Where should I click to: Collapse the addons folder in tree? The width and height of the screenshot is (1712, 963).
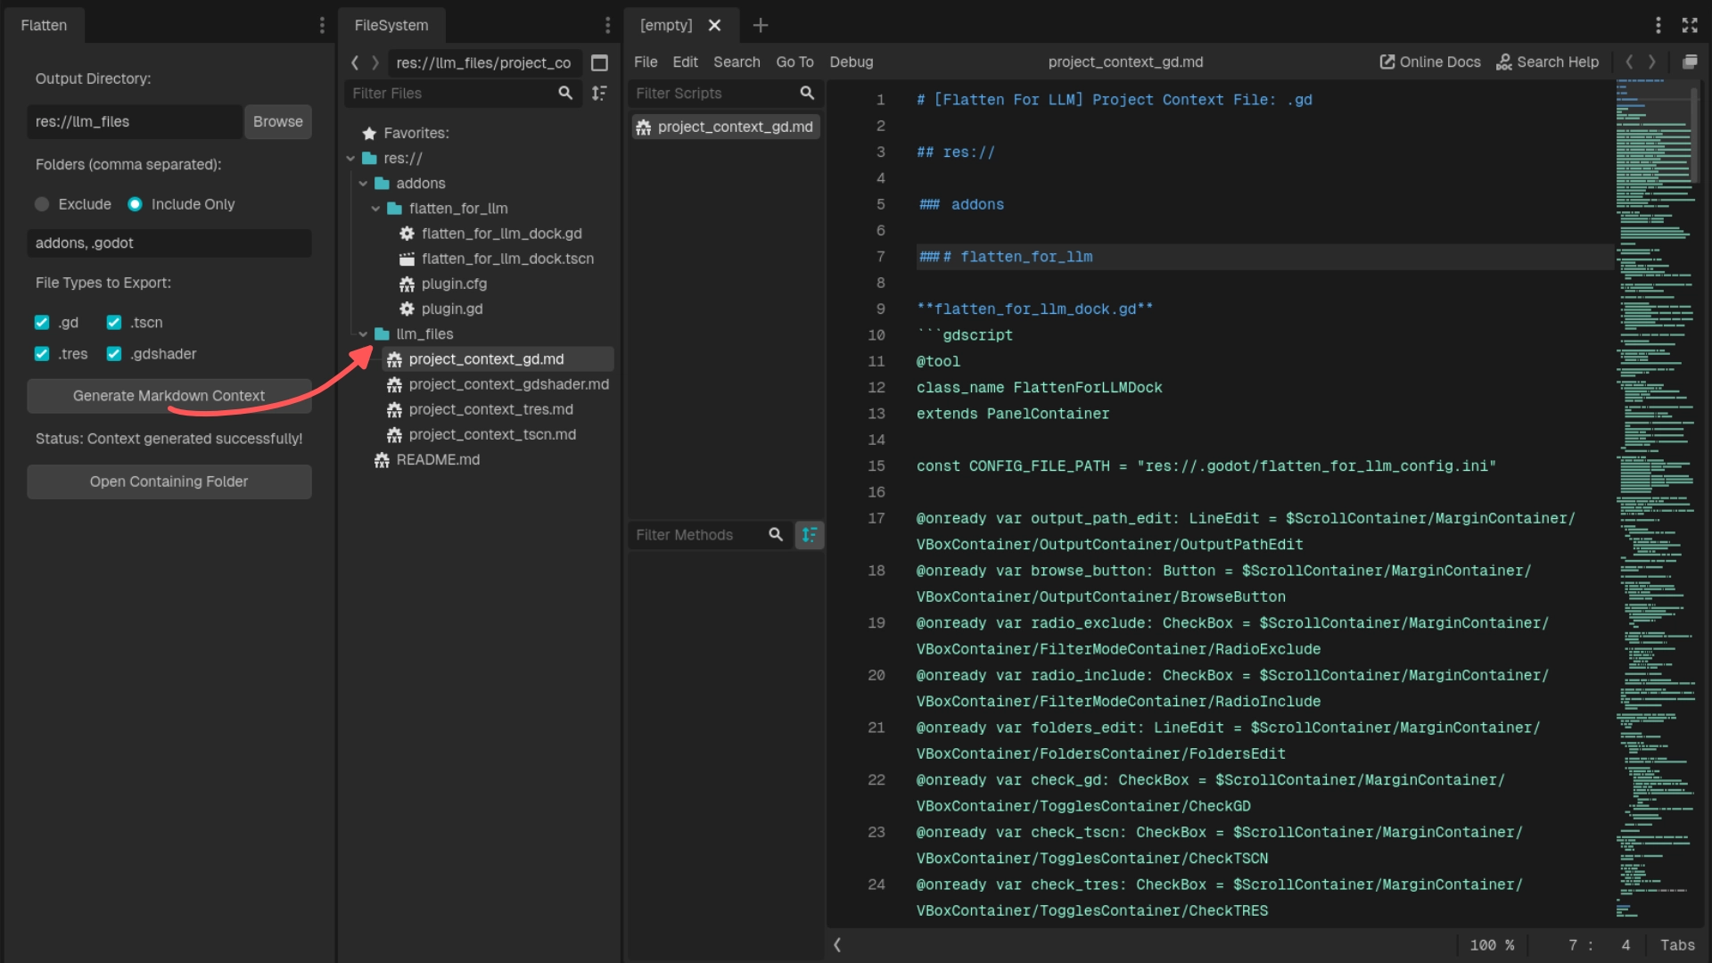[x=363, y=184]
